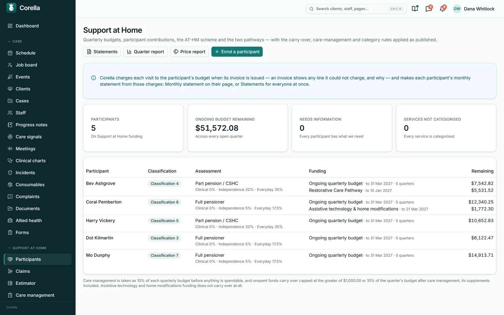The image size is (504, 315).
Task: Click the Funding column header
Action: point(317,171)
